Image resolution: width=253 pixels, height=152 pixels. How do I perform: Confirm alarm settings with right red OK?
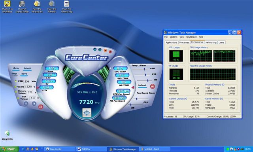(x=152, y=86)
